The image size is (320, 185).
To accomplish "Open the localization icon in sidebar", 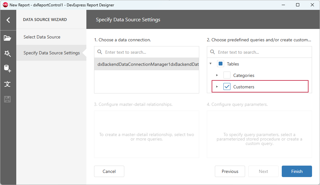I will [x=8, y=84].
